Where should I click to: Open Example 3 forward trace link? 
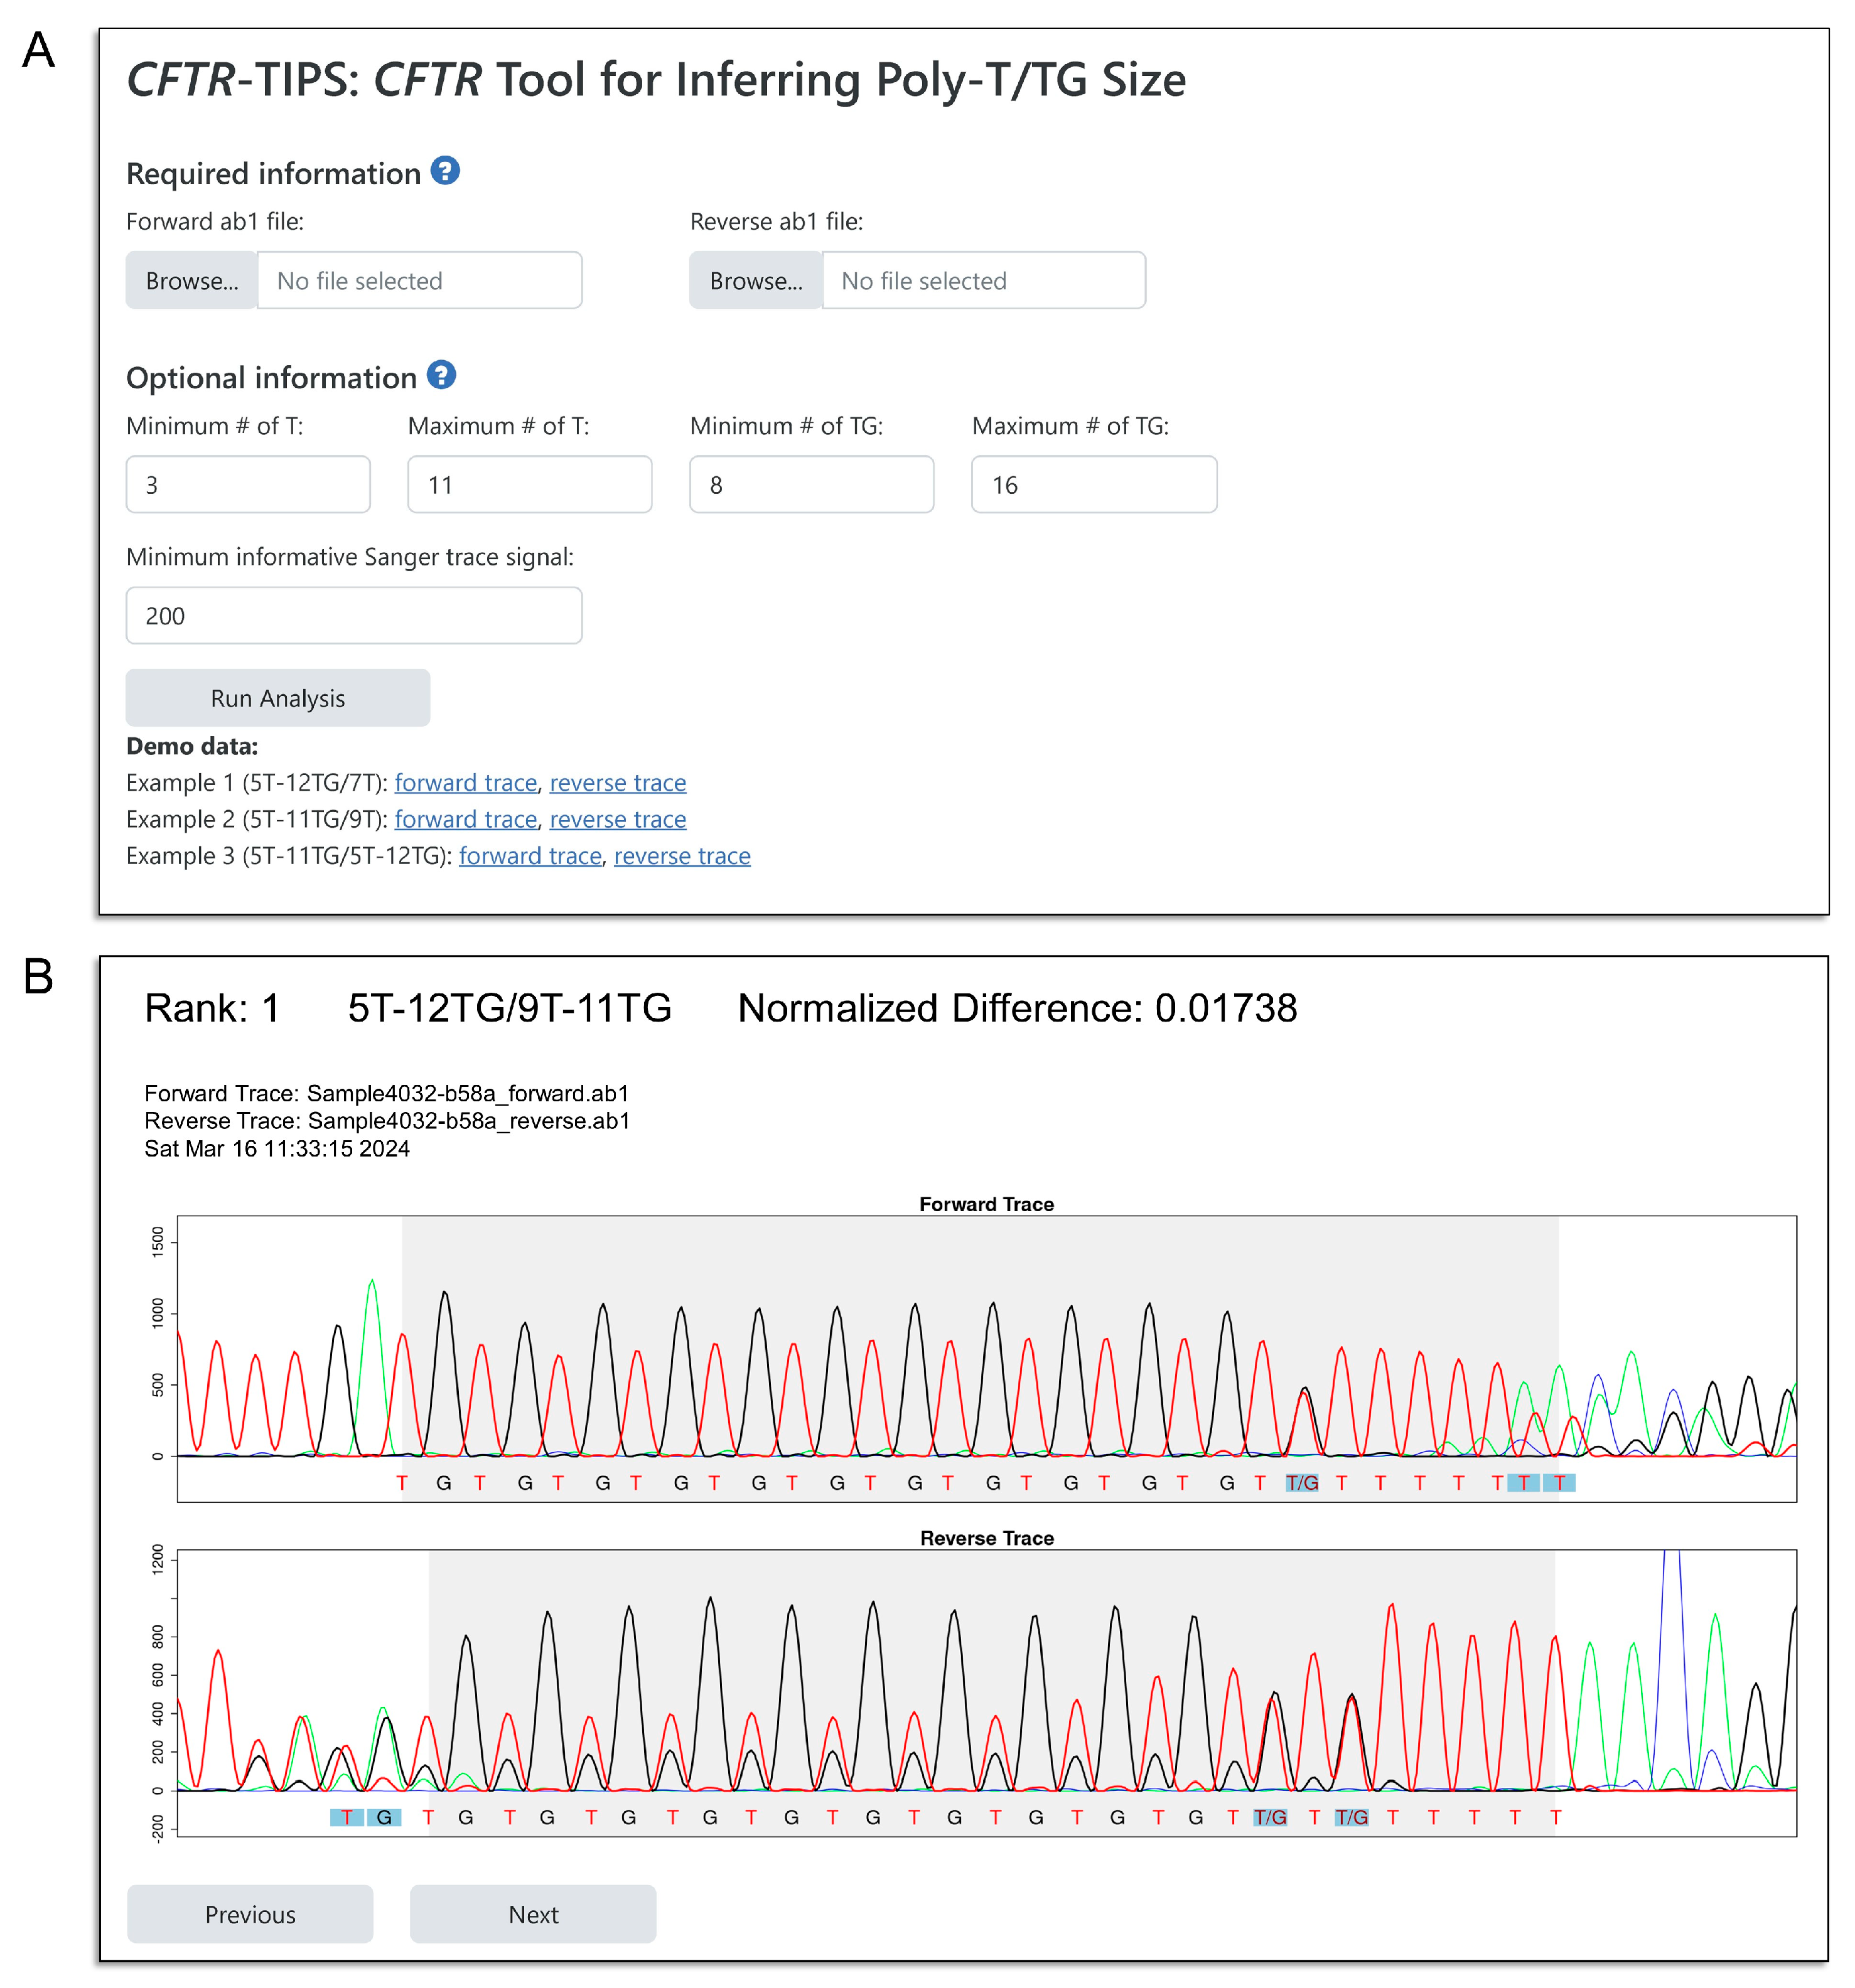click(530, 857)
